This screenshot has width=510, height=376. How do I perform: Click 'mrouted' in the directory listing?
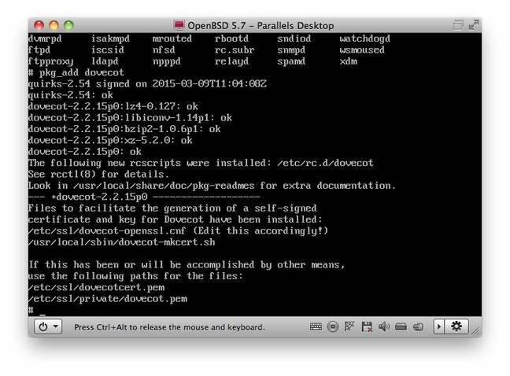coord(172,39)
